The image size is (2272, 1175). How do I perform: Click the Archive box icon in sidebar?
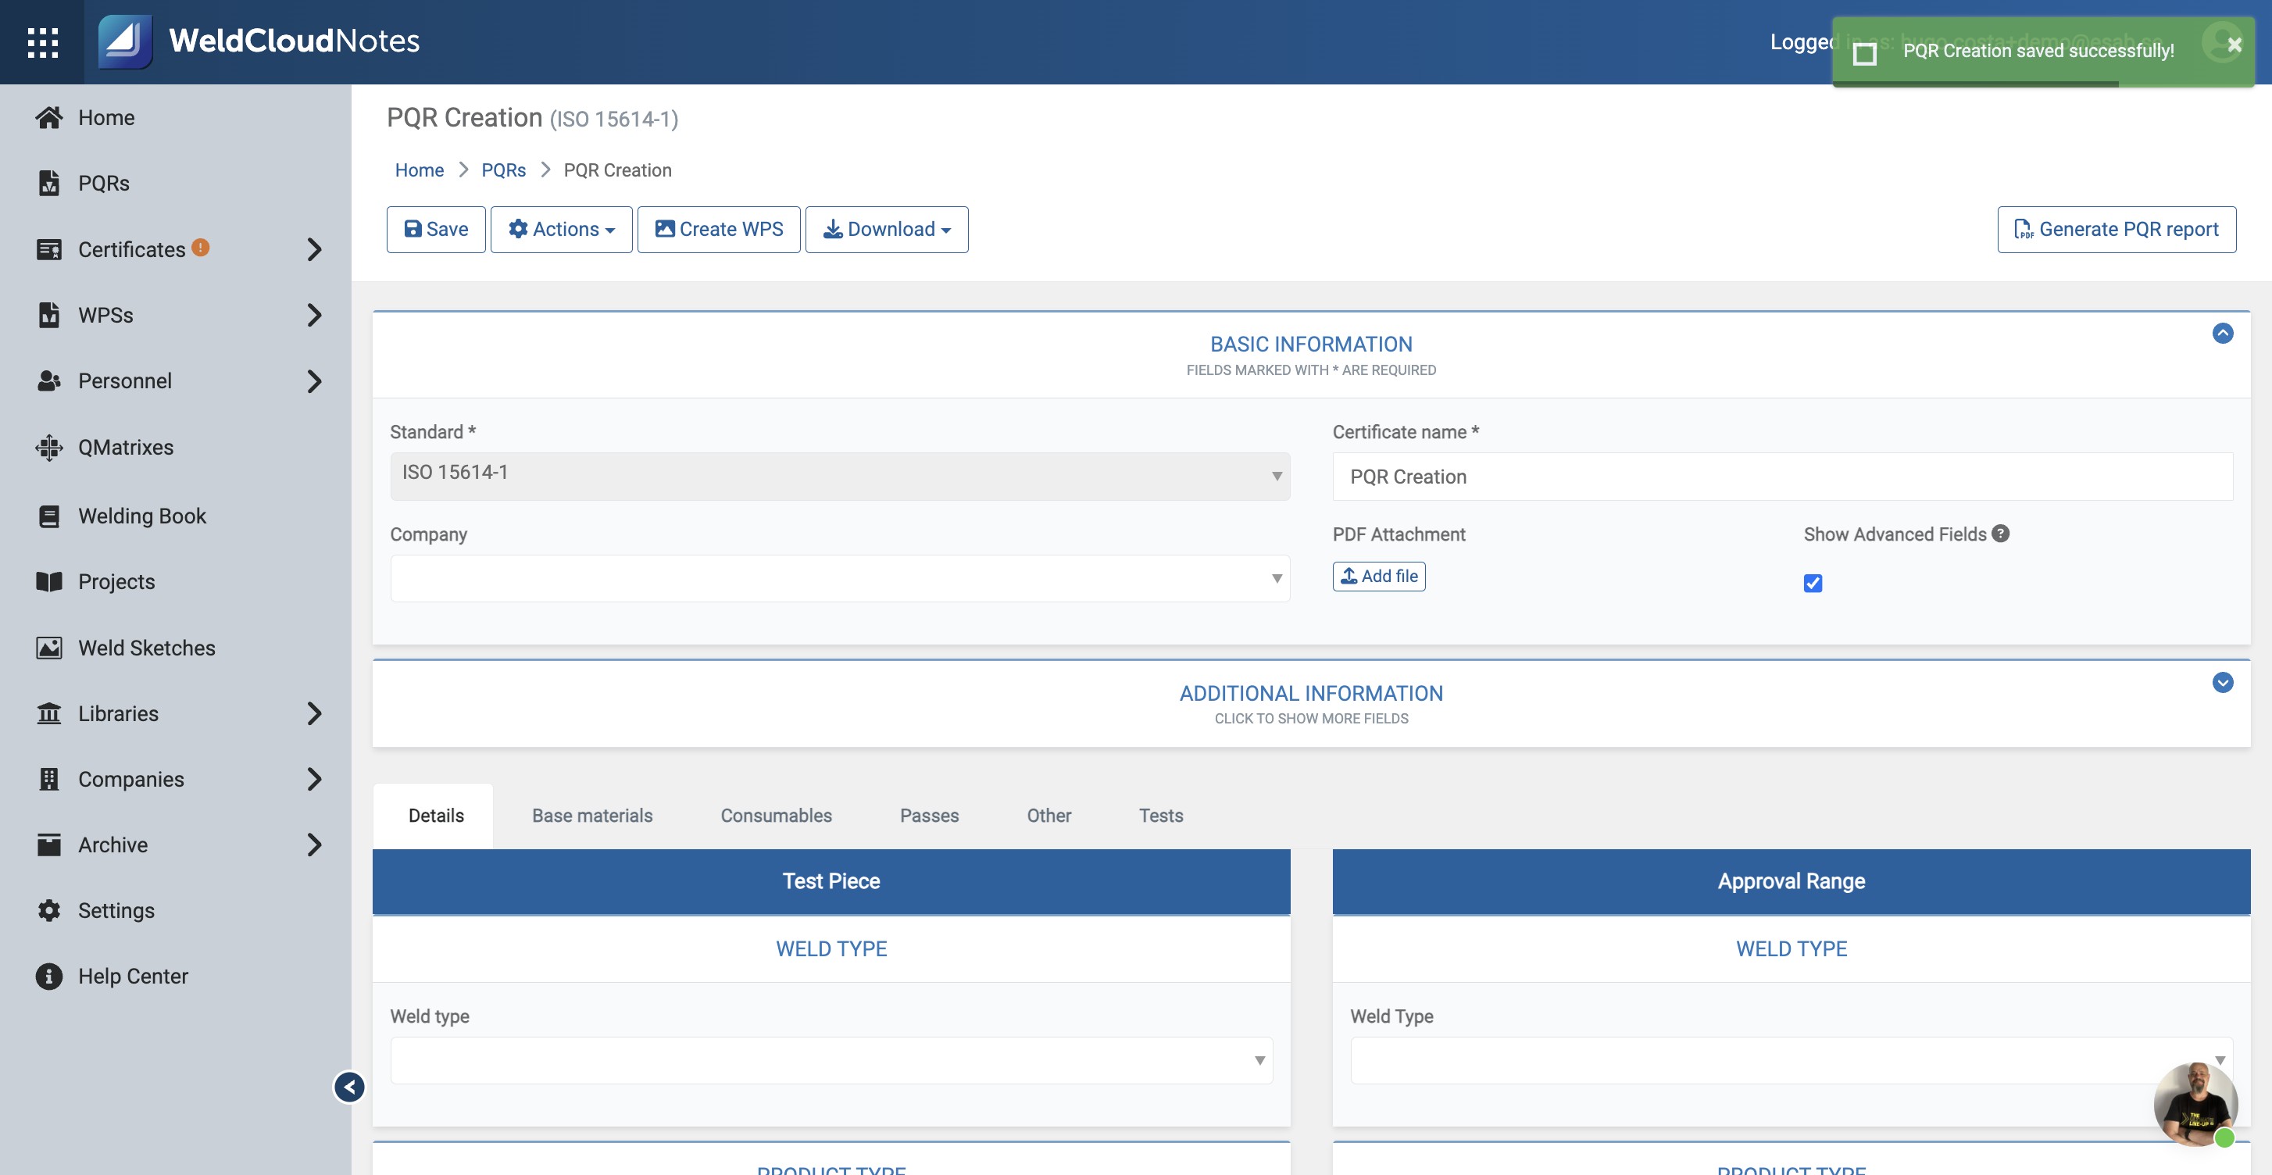48,845
